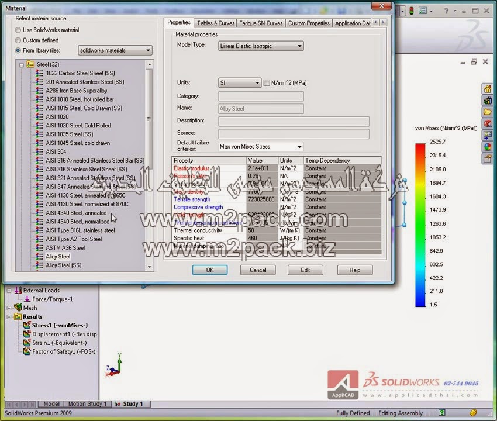This screenshot has height=421, width=497.
Task: Open the File Explorer folder icon in task pane
Action: (x=488, y=112)
